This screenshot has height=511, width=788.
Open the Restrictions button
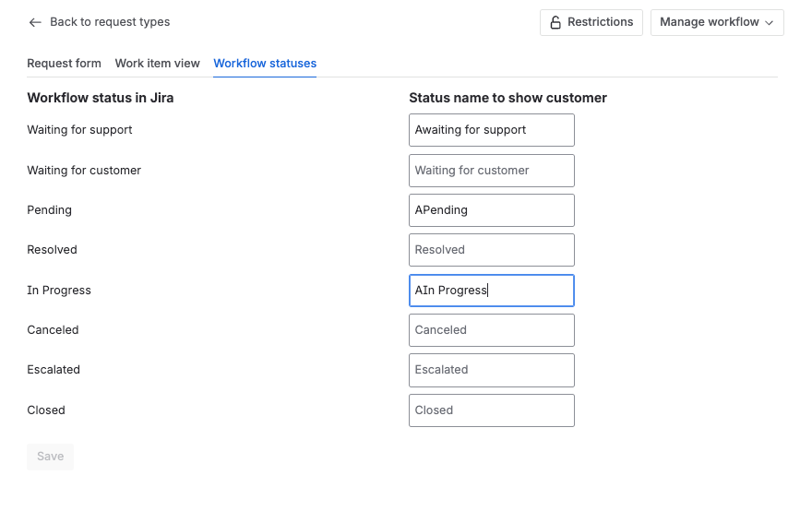point(591,22)
